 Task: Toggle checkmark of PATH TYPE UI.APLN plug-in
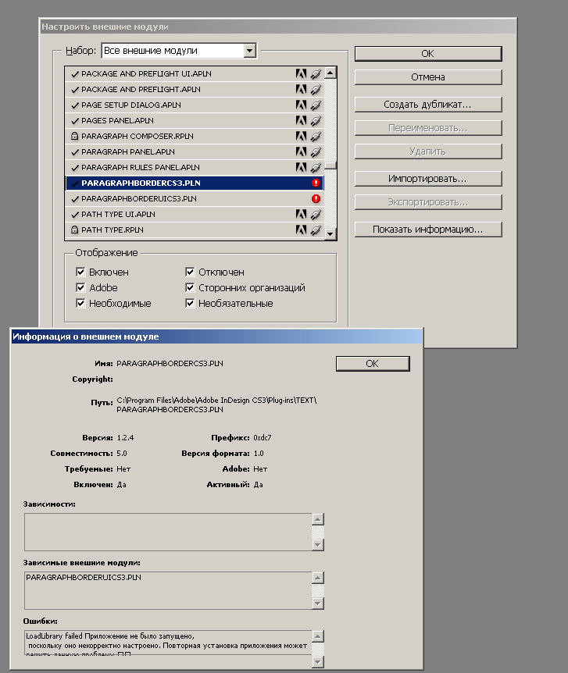pos(75,215)
